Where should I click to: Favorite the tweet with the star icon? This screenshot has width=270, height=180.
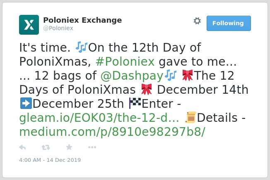tap(69, 147)
